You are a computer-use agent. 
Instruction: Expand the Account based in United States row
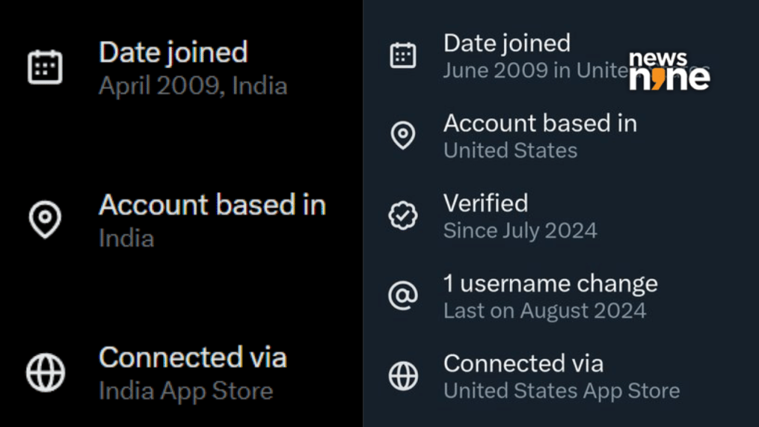(x=540, y=135)
